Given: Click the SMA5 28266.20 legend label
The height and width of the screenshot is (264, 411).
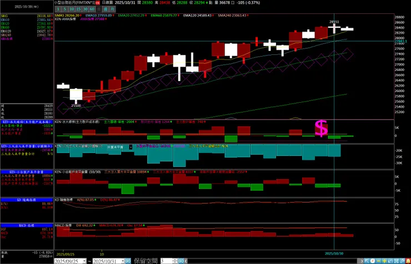Looking at the screenshot, I should click(68, 16).
